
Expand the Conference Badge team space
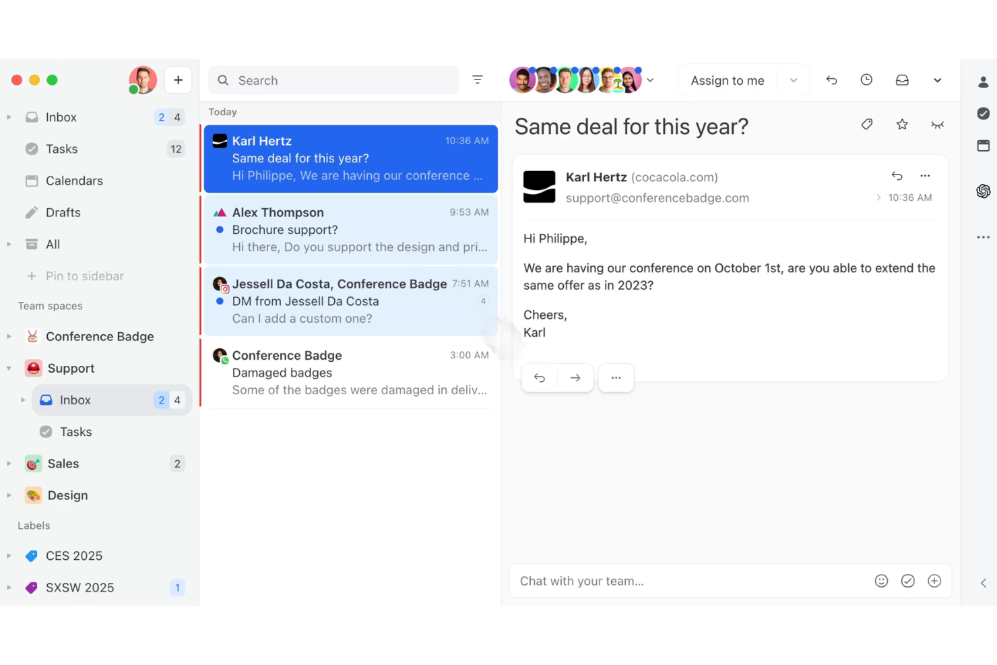(x=9, y=336)
